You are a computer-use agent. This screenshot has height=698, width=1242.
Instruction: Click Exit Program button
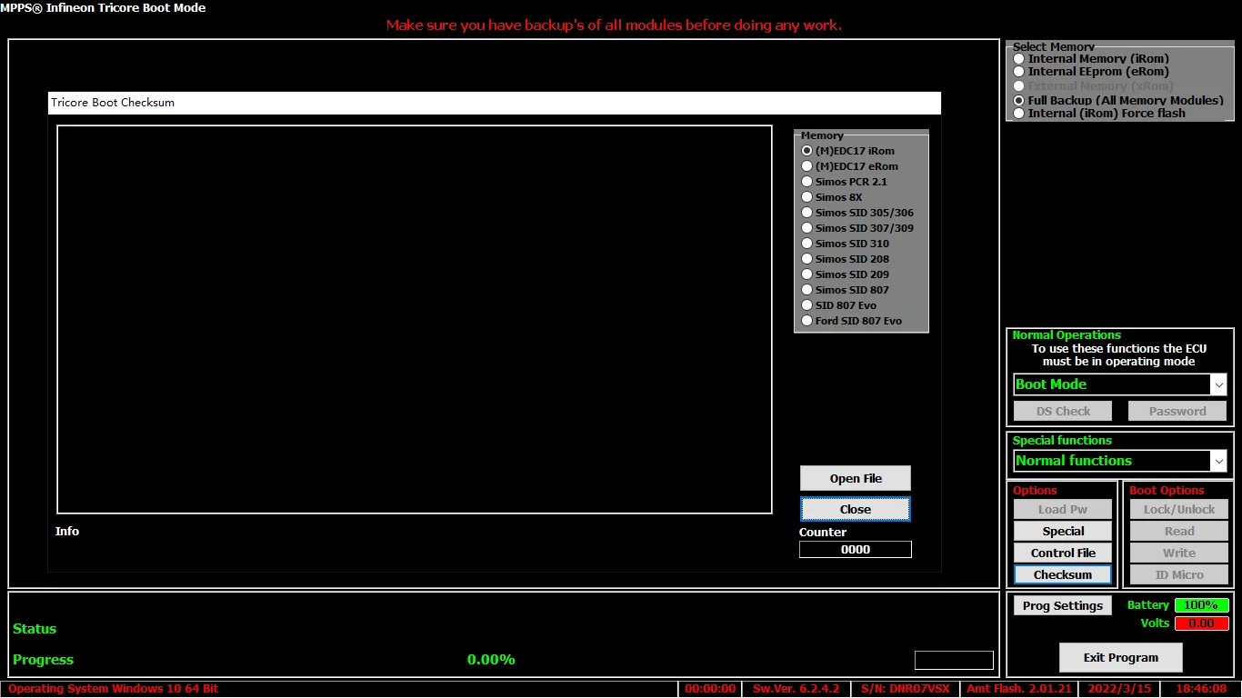(1120, 658)
